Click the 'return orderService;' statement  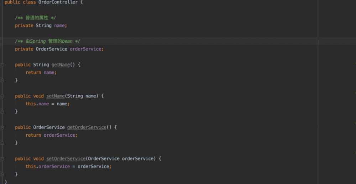point(51,135)
